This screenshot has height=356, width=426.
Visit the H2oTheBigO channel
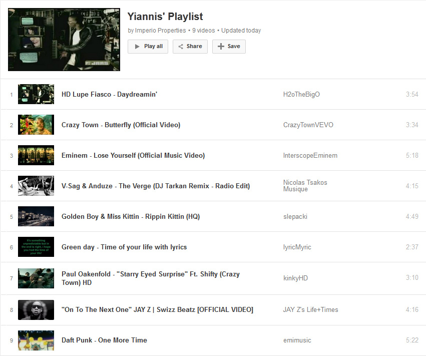pyautogui.click(x=301, y=94)
